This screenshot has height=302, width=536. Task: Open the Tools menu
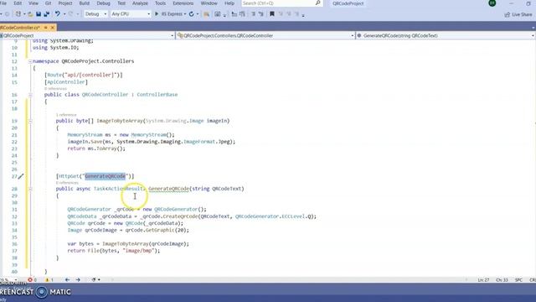point(160,3)
